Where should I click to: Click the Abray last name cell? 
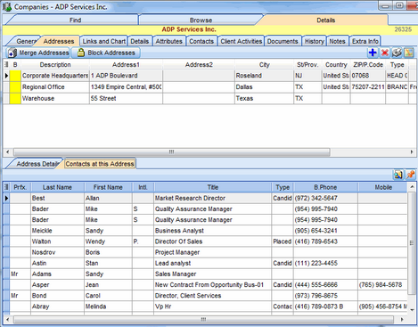58,307
